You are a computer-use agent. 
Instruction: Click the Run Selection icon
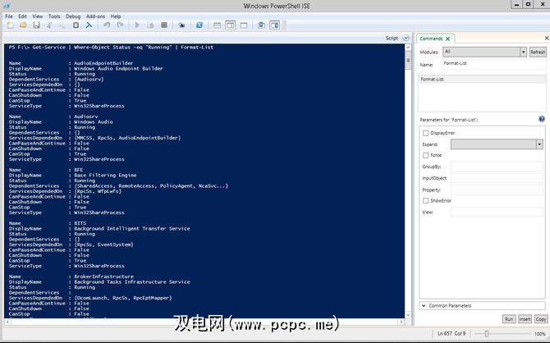tap(150, 25)
